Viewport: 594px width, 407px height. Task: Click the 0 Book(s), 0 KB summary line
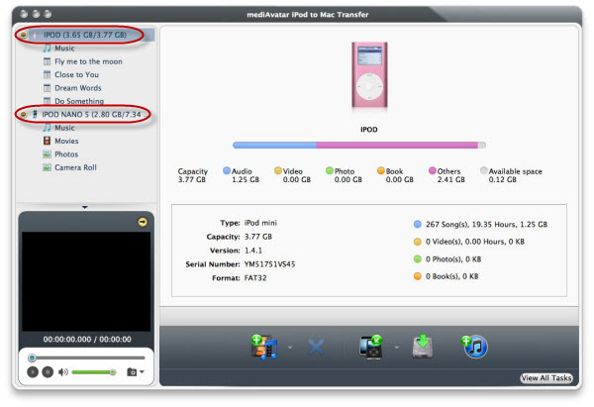click(445, 276)
